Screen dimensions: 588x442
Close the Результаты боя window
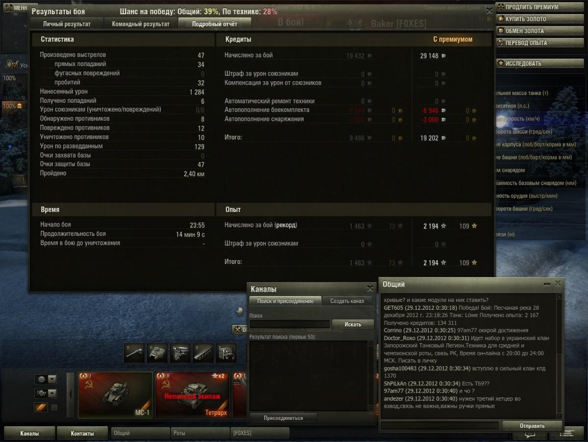pyautogui.click(x=489, y=10)
